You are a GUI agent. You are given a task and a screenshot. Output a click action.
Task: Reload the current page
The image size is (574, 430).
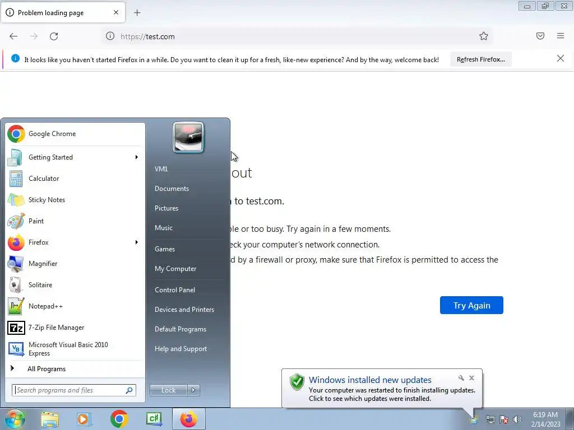54,36
